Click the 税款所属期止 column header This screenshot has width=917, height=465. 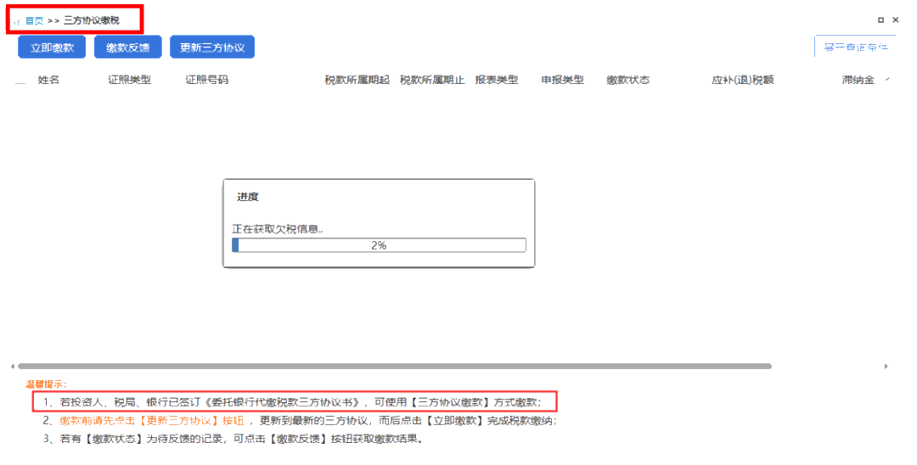(x=432, y=80)
